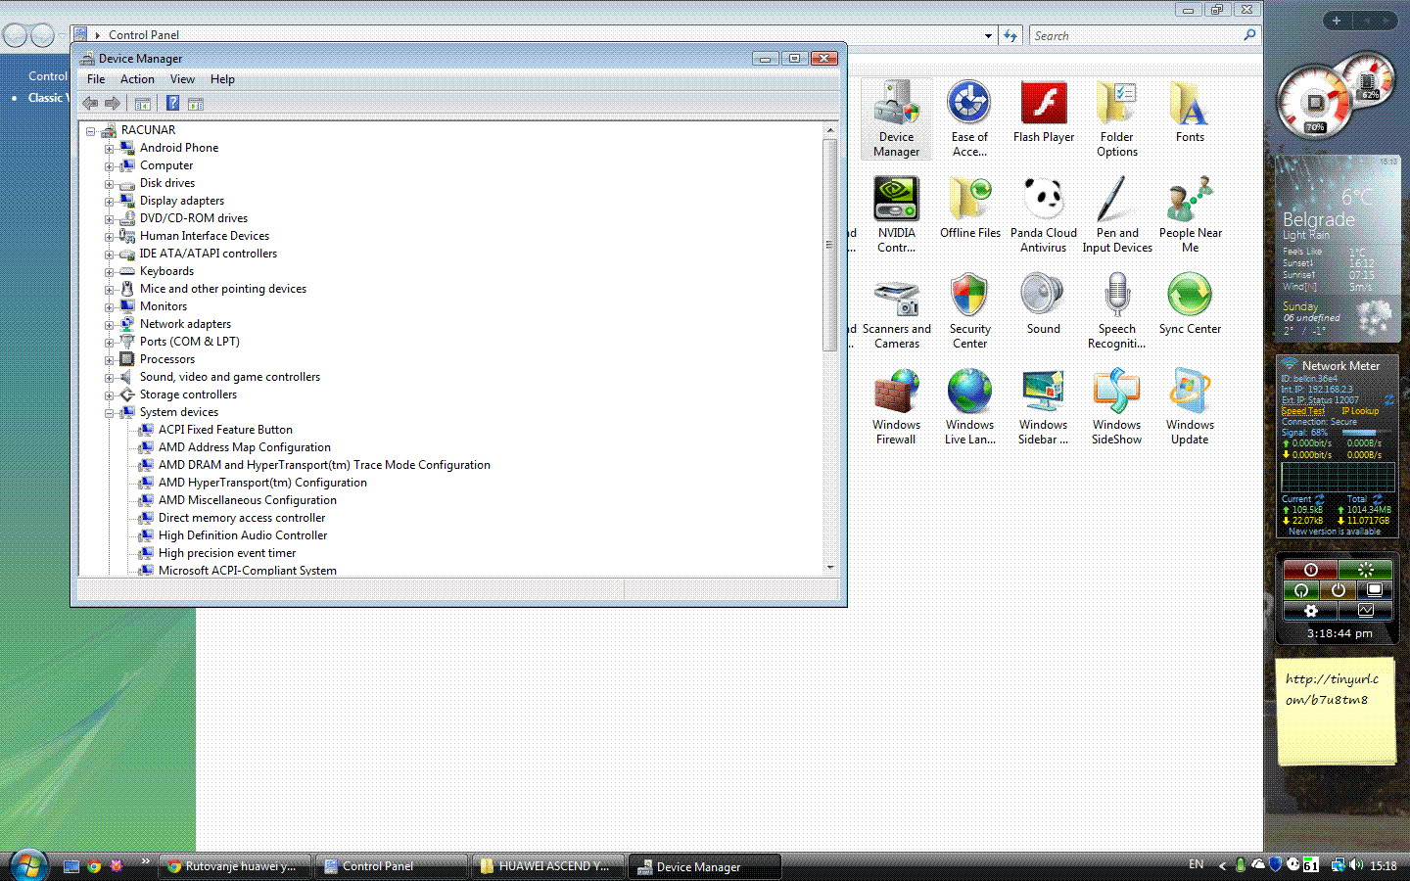Collapse the RACUNAR root node
Viewport: 1410px width, 881px height.
[90, 130]
